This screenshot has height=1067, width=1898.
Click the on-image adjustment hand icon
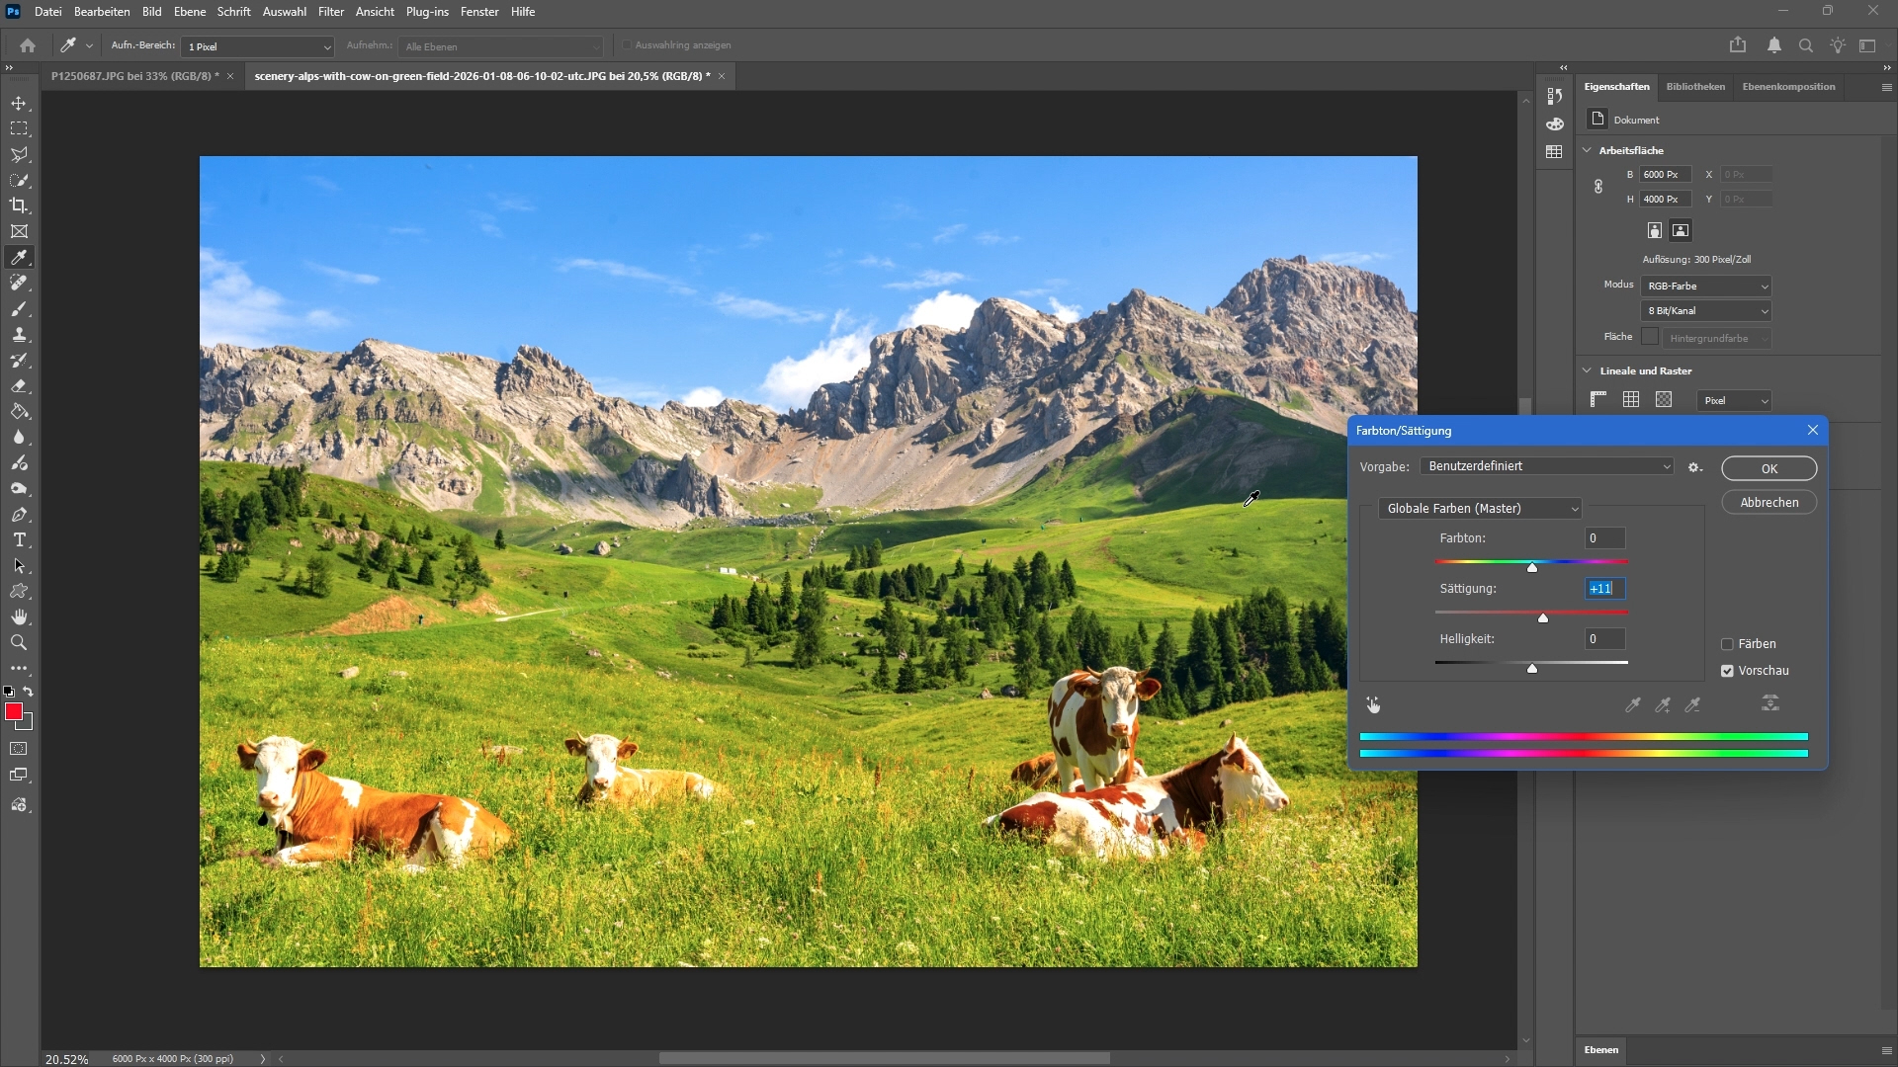pyautogui.click(x=1373, y=704)
